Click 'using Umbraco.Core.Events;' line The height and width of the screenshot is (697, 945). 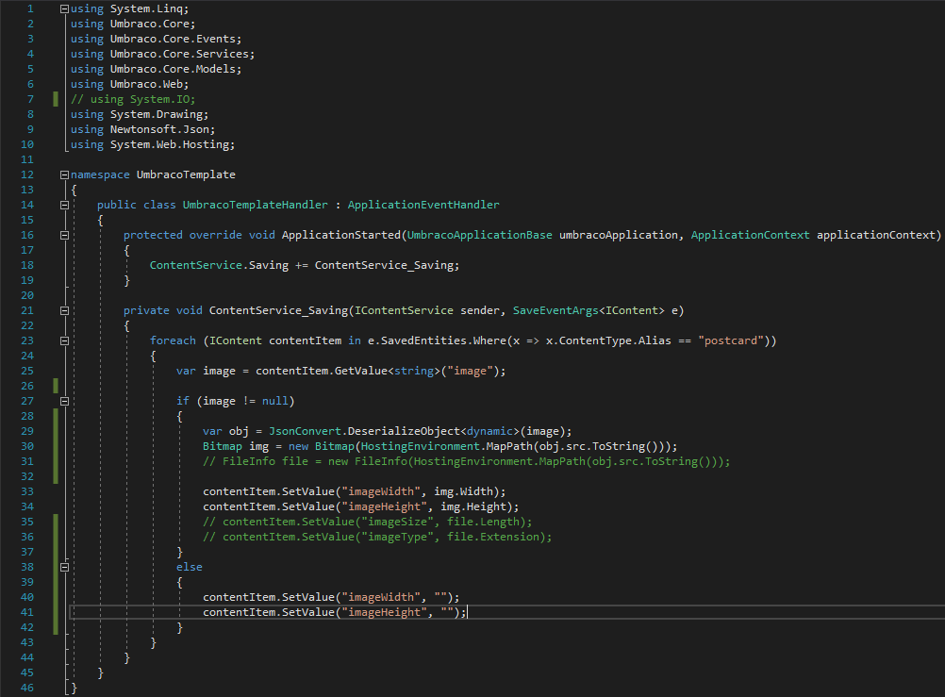157,40
